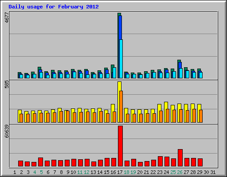
Task: Click day label '17' on the x-axis
Action: 120,172
